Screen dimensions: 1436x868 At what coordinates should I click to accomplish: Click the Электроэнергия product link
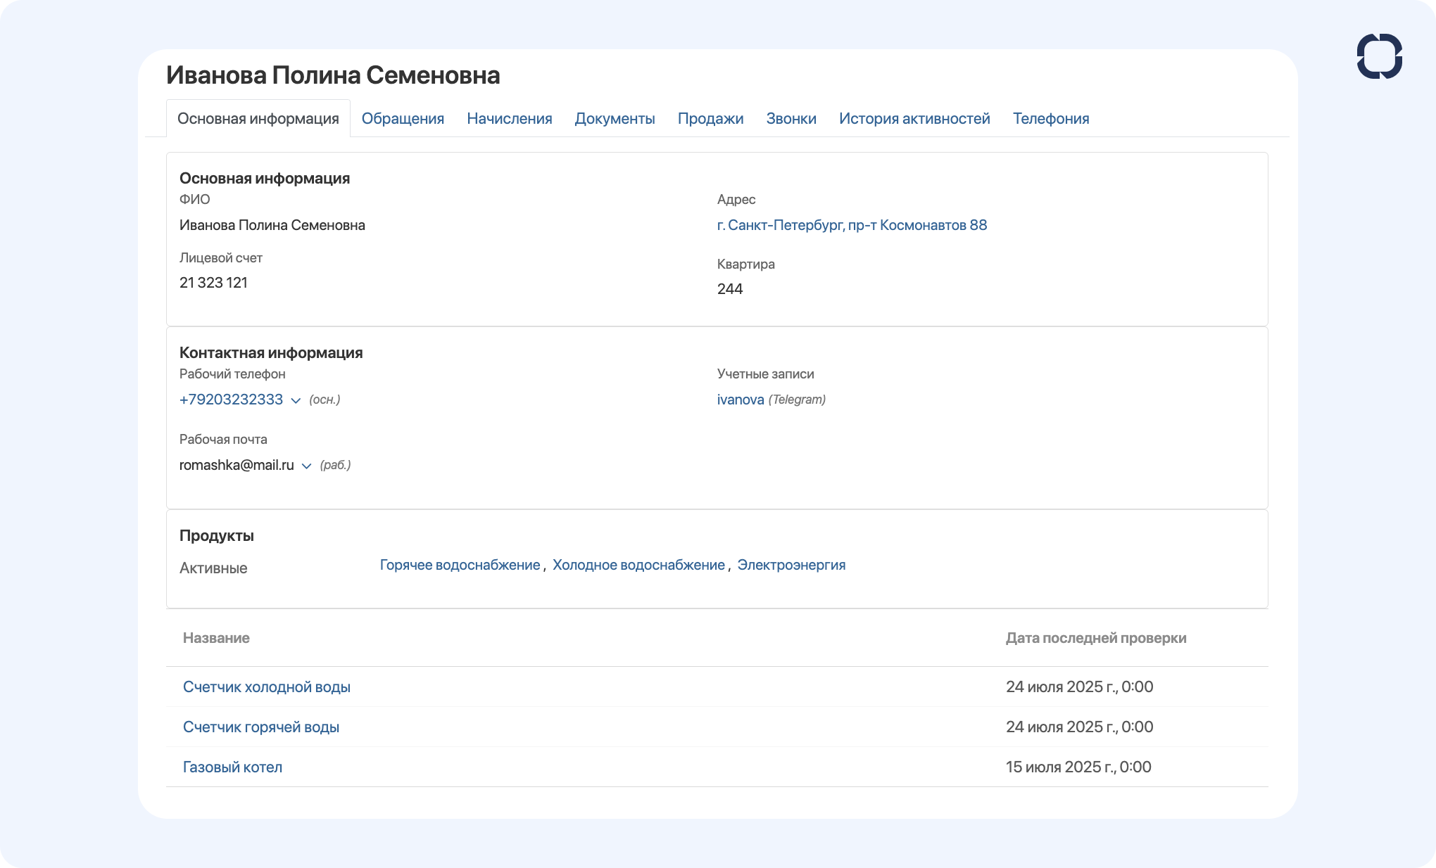click(791, 565)
